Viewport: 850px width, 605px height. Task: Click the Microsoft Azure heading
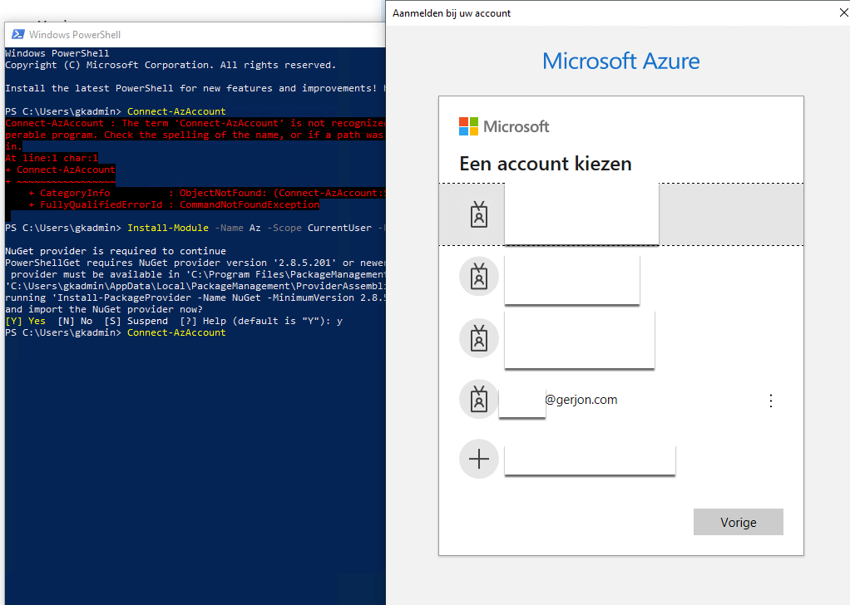pyautogui.click(x=620, y=61)
